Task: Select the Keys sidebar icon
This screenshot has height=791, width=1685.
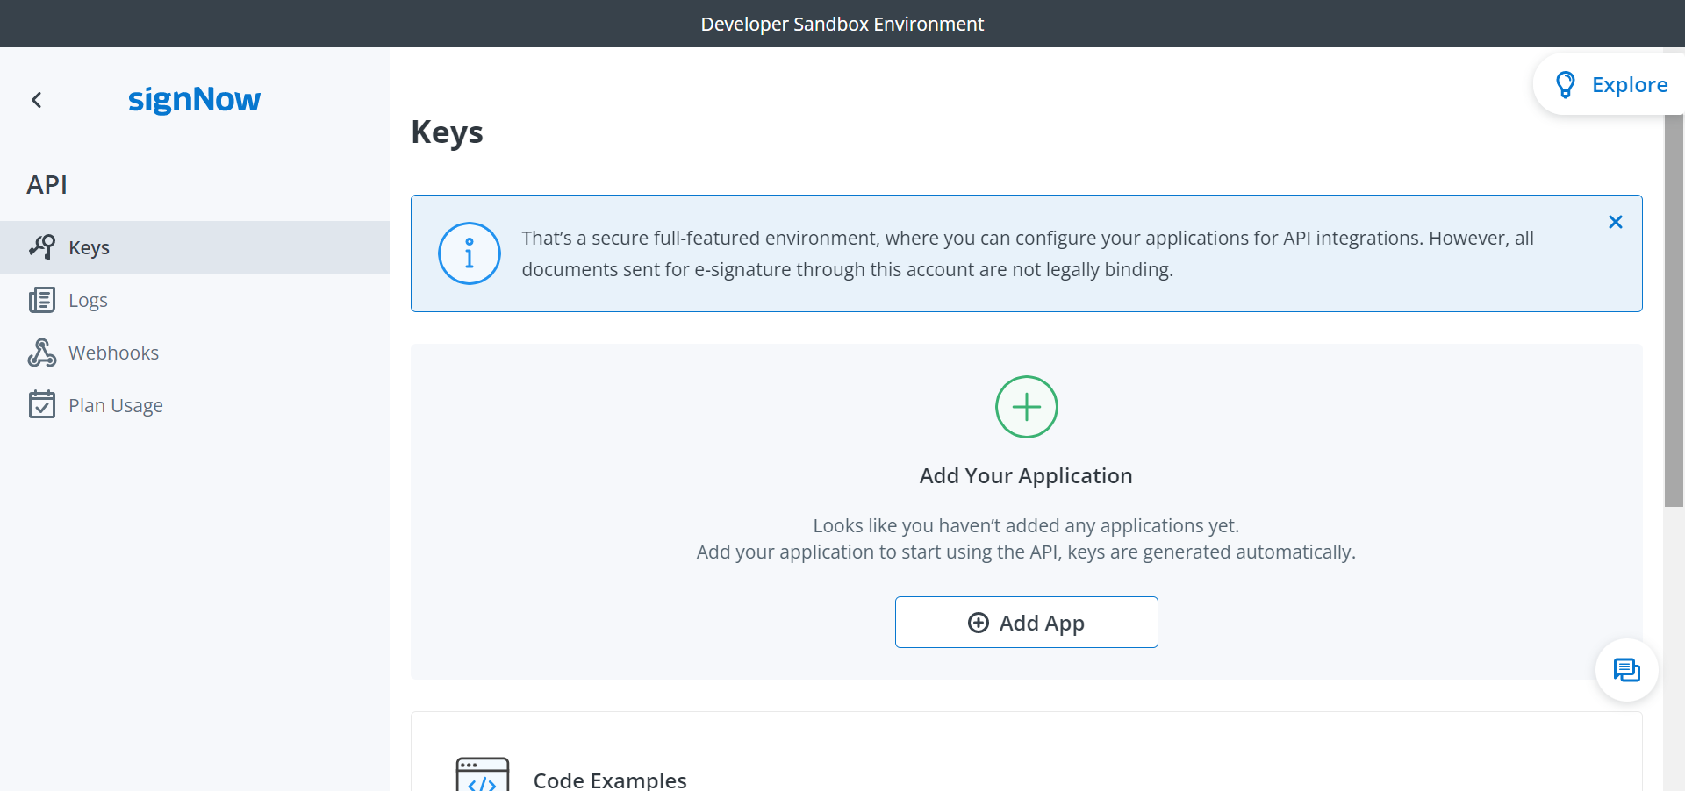Action: [x=42, y=246]
